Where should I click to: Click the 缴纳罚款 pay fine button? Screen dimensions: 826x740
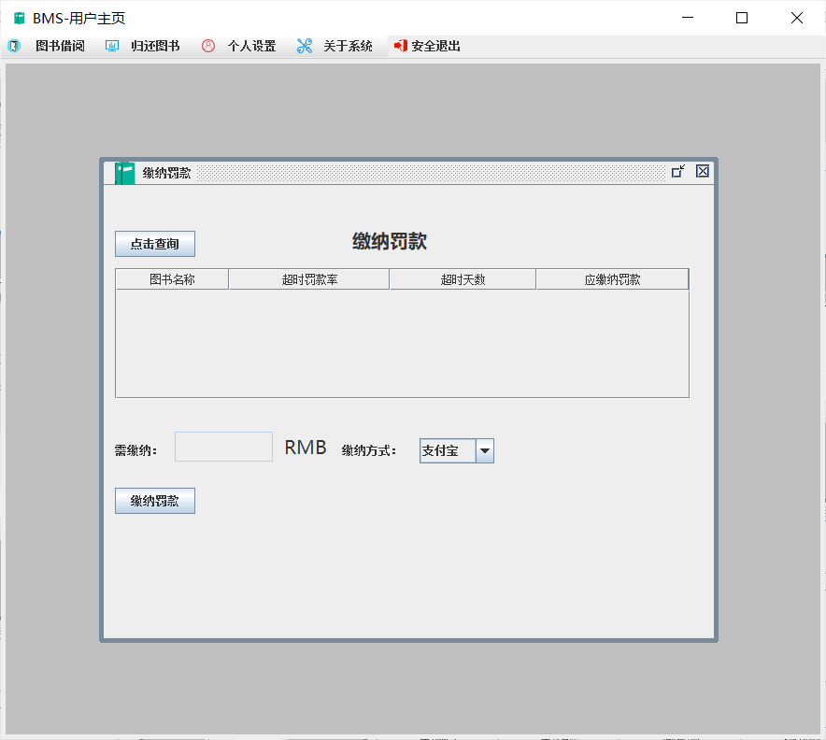tap(154, 500)
